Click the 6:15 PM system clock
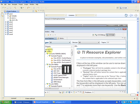Screen dimensions: 140x104 135,102
